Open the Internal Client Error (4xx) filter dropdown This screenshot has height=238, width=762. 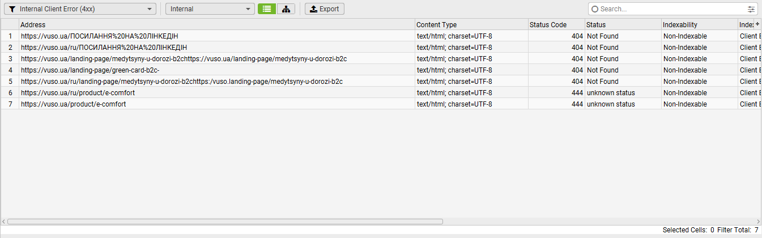(x=80, y=9)
